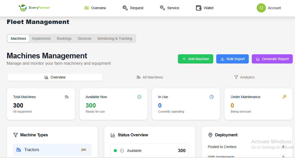The width and height of the screenshot is (295, 158).
Task: Click the bar chart icon in Overview tab
Action: 46,77
